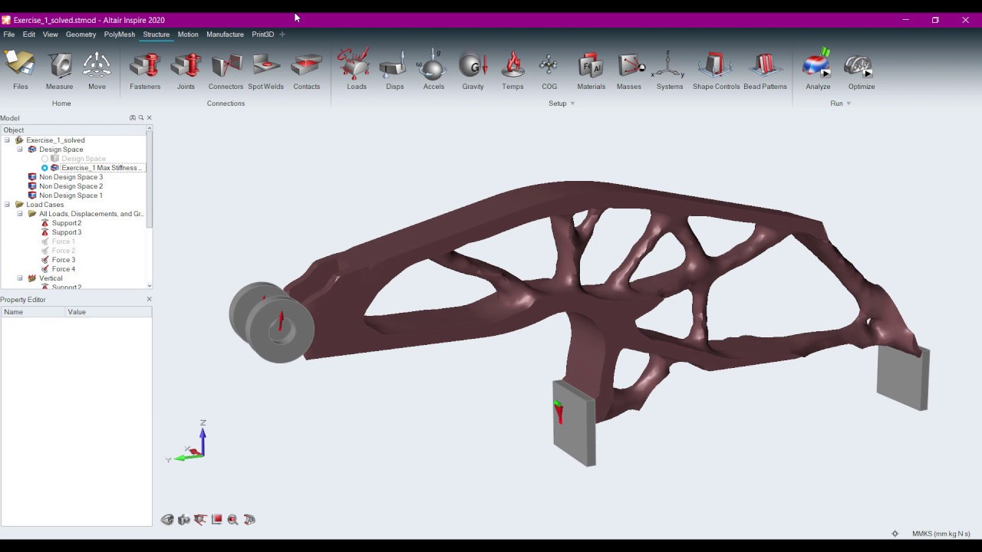This screenshot has width=982, height=552.
Task: Click the plus button after Print3D tab
Action: point(282,34)
